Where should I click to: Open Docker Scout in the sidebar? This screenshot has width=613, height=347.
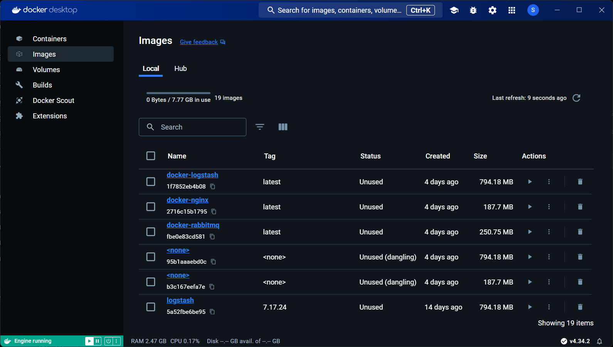(x=61, y=100)
